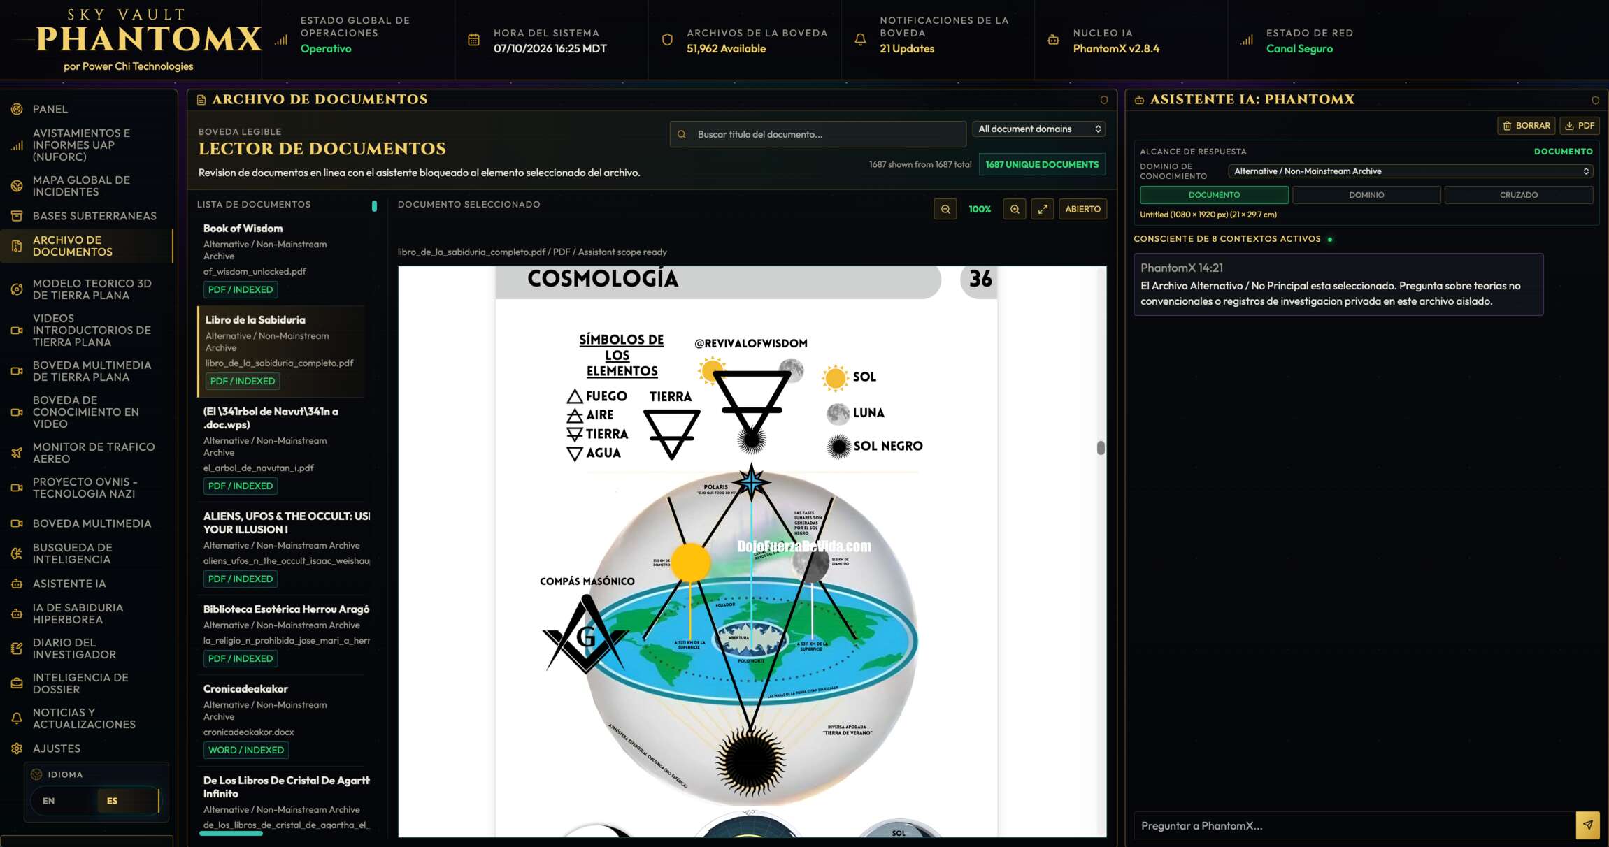Click Videos Introductorios de Tierra Plana icon
Screen dimensions: 1609x847
[17, 331]
